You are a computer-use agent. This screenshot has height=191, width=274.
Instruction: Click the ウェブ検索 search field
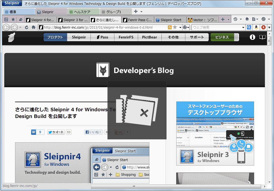217,27
